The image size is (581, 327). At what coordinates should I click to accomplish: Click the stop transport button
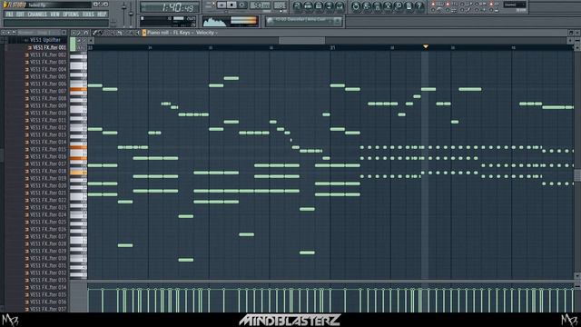tap(231, 5)
